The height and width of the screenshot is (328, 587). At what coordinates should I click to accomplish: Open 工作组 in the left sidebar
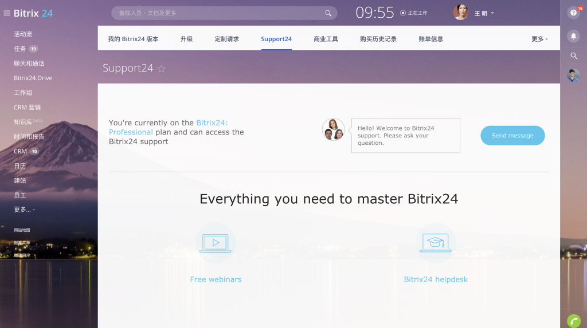[23, 92]
